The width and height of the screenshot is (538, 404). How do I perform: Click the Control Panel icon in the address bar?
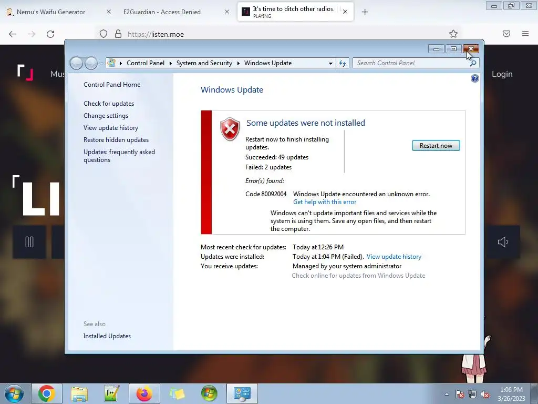111,63
